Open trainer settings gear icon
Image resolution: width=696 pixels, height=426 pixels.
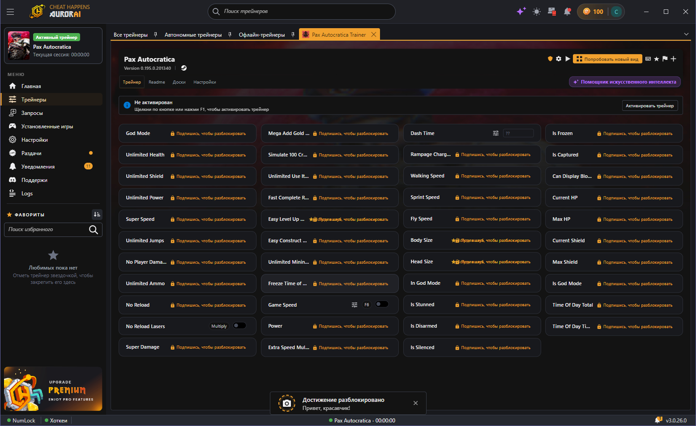coord(559,59)
